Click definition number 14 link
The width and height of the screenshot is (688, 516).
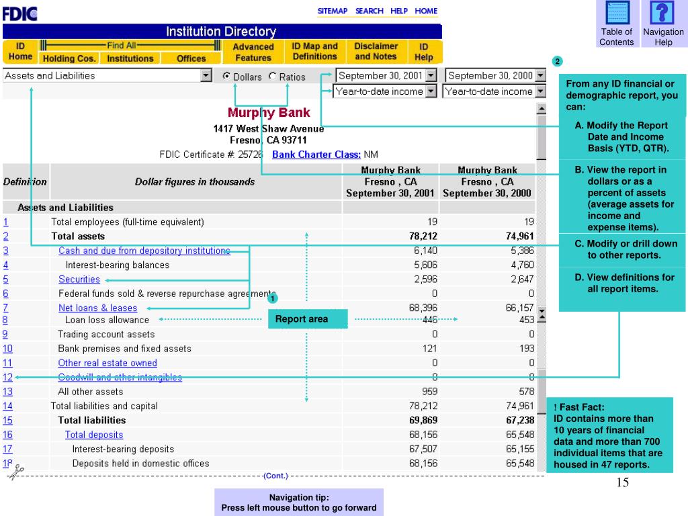(x=8, y=406)
